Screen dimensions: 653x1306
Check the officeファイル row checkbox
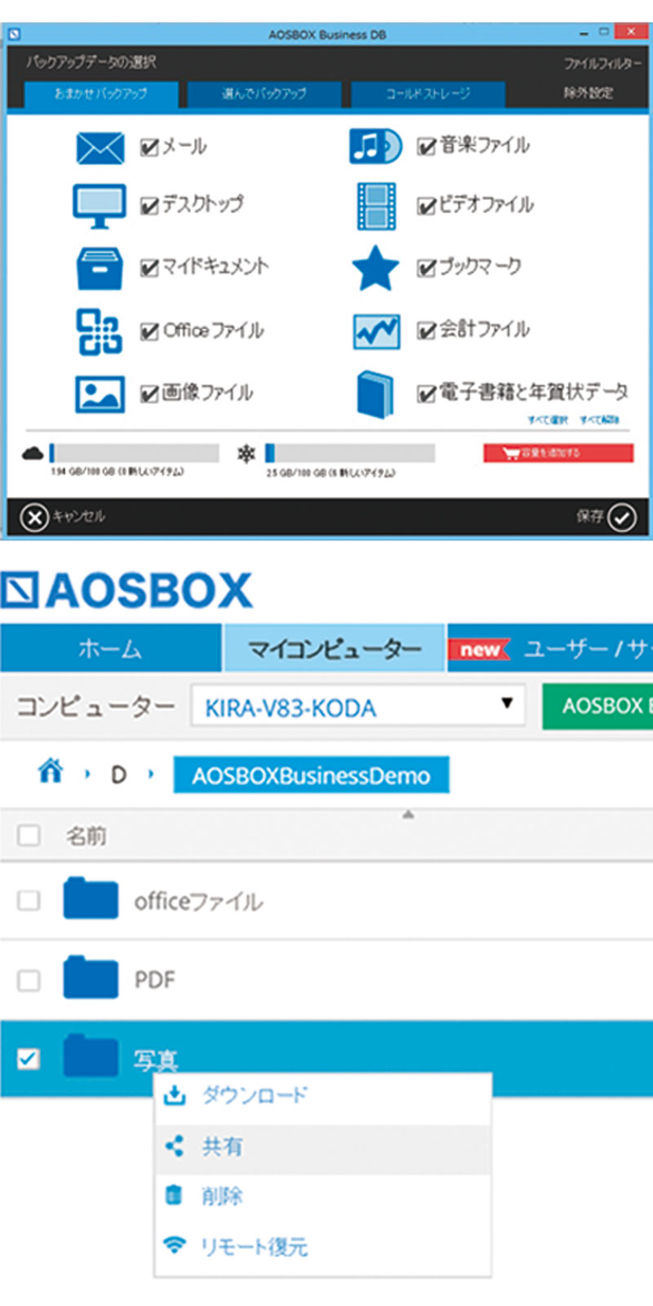tap(29, 900)
